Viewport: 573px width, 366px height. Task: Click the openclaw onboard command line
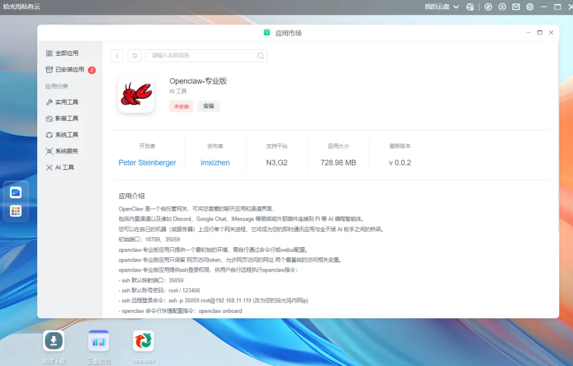180,311
